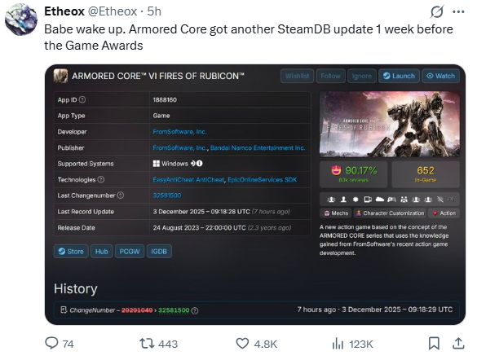This screenshot has width=477, height=360.
Task: Click the Mechs tag
Action: [x=336, y=213]
